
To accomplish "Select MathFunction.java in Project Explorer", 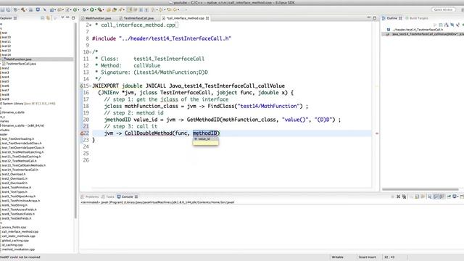I will (x=19, y=59).
